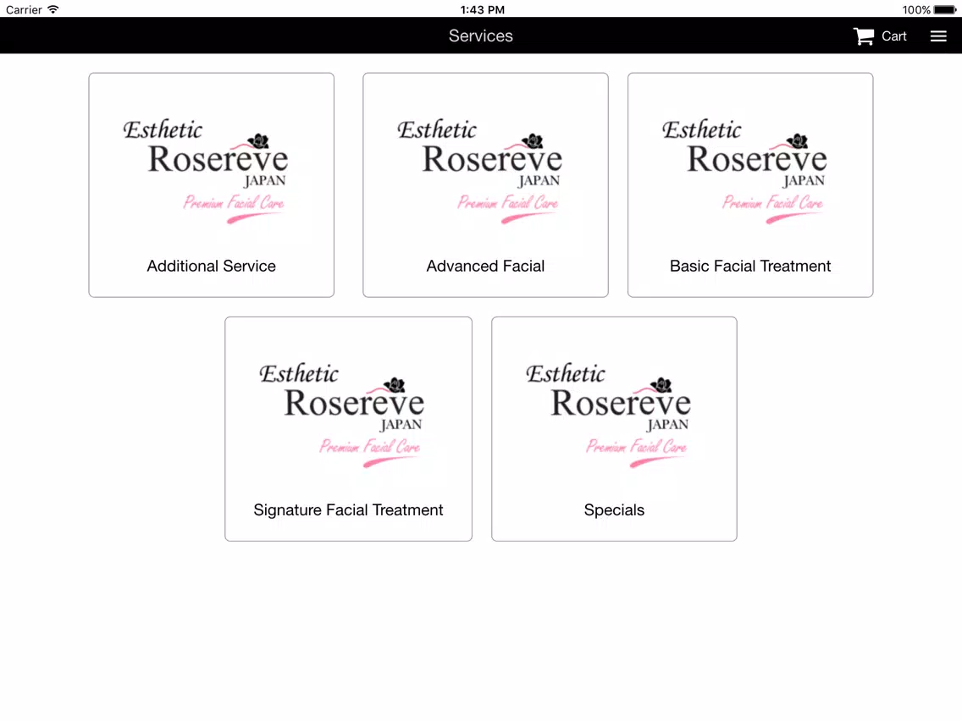Select logo image on Advanced Facial card
Screen dimensions: 962x721
[480, 172]
